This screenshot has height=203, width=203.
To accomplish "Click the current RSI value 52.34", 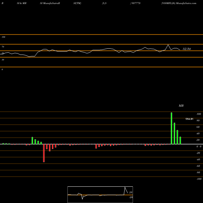I will click(x=187, y=49).
